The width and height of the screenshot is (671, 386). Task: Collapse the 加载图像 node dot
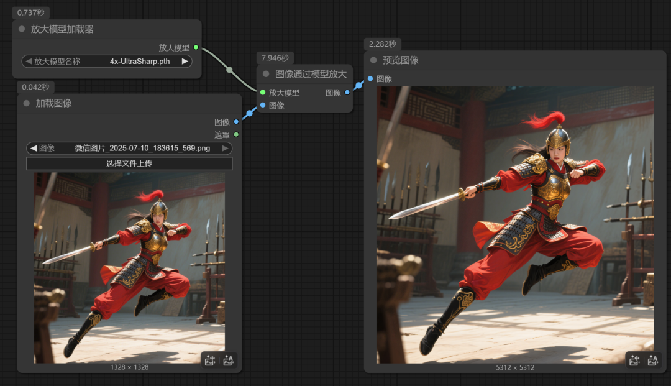27,103
